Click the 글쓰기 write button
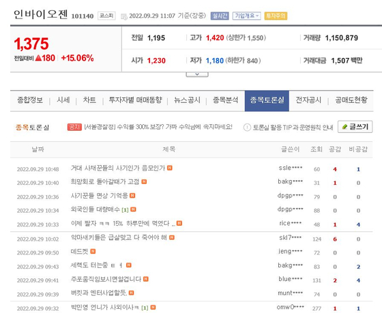The width and height of the screenshot is (382, 313). [355, 127]
